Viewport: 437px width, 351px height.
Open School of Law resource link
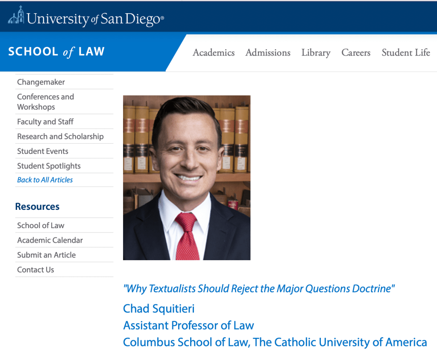41,225
